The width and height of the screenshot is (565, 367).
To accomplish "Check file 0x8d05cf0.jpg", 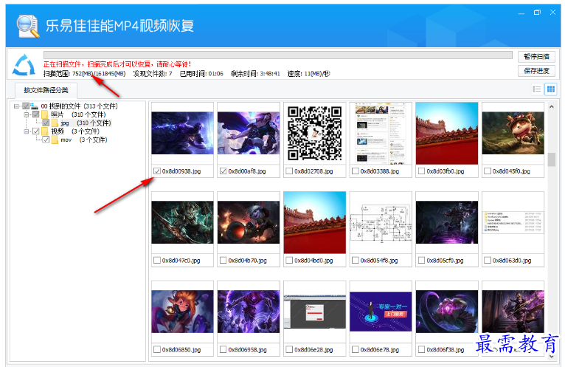I will [421, 260].
